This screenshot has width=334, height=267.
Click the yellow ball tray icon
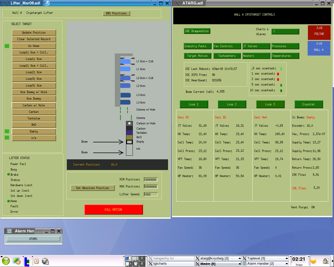313,261
